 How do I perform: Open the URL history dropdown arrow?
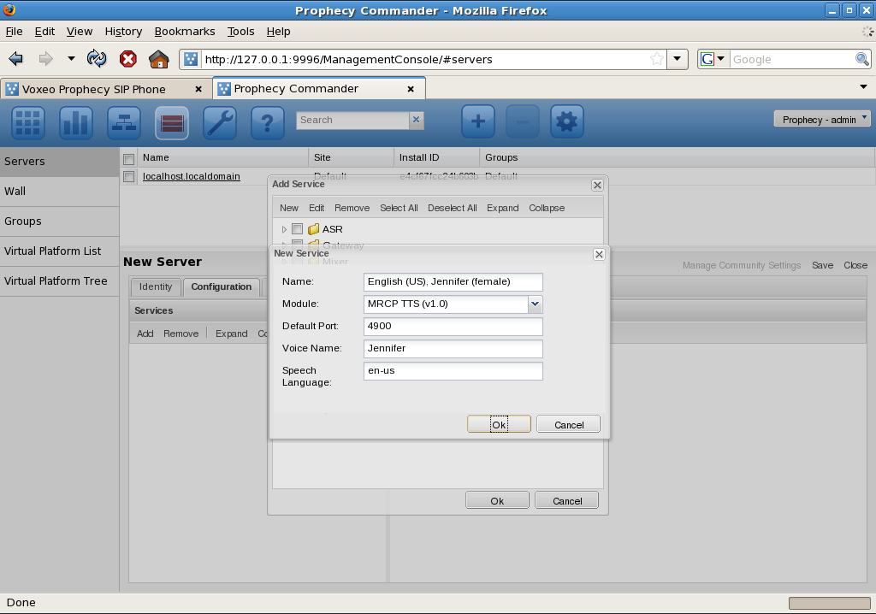point(678,59)
